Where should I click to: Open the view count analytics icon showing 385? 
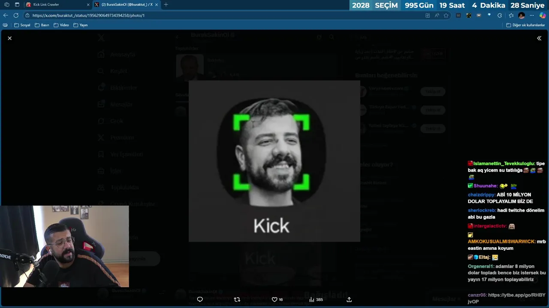click(312, 299)
